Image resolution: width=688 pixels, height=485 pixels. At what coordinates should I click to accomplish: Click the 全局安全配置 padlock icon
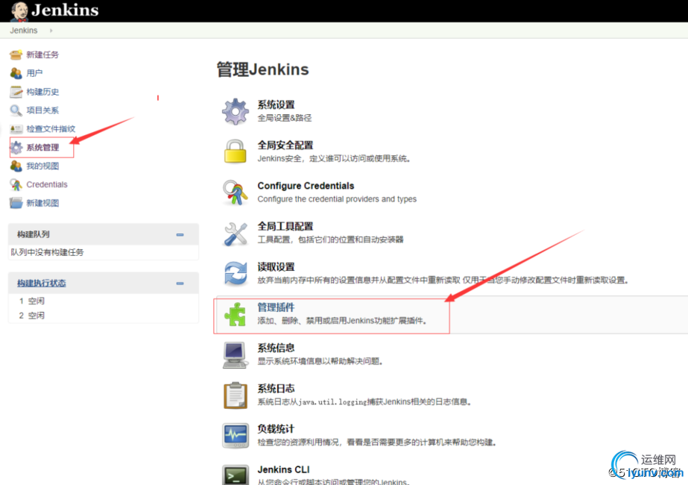pos(236,151)
